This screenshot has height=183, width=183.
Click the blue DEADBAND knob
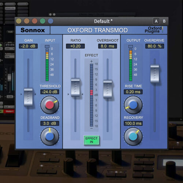click(50, 137)
